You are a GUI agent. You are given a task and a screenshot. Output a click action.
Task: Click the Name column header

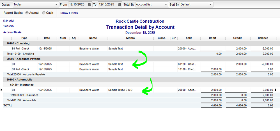93,38
